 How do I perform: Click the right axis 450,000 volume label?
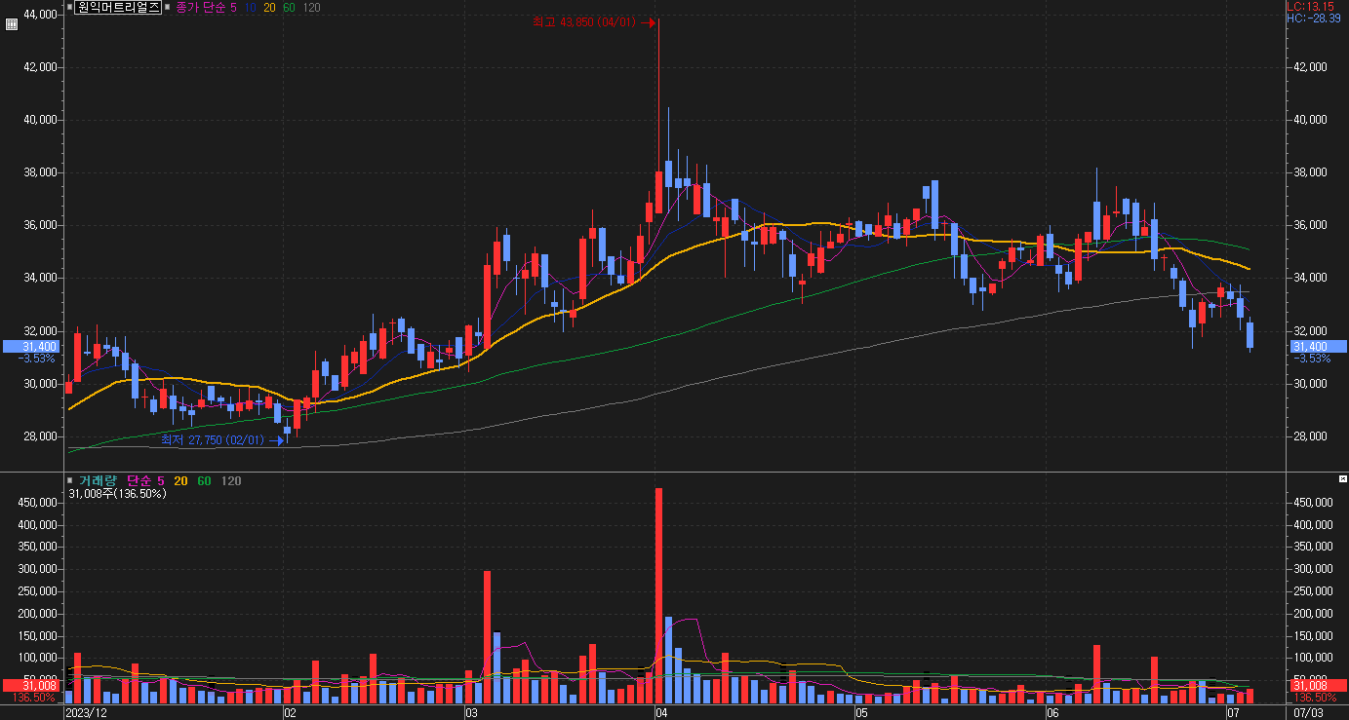coord(1313,503)
